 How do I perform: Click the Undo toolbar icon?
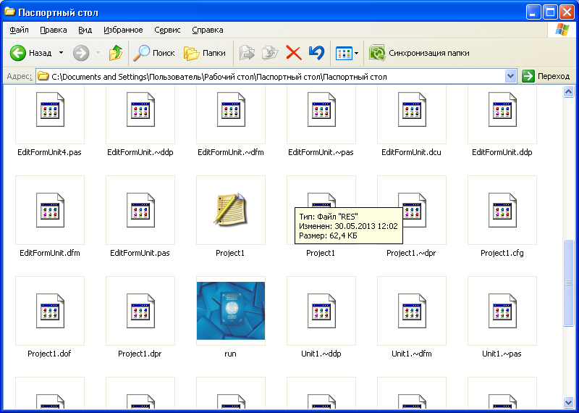click(x=316, y=53)
